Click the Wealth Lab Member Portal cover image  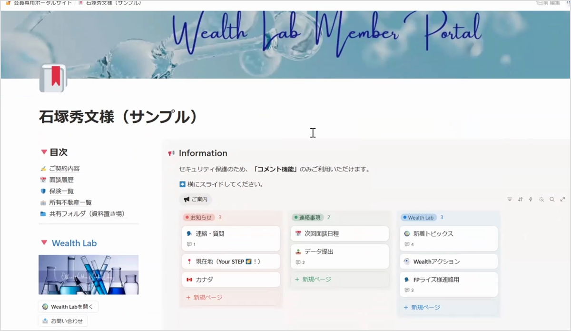pyautogui.click(x=285, y=44)
